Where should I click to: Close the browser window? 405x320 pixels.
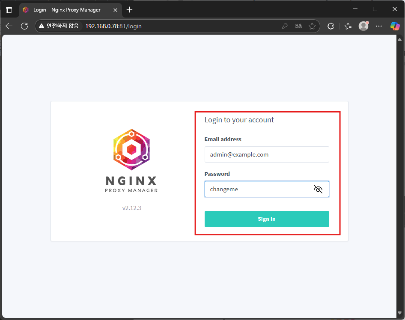(x=395, y=9)
